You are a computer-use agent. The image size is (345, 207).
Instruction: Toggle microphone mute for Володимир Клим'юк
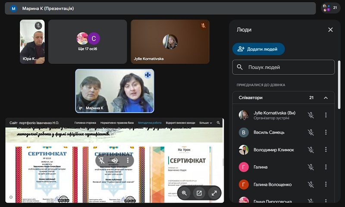click(x=310, y=150)
